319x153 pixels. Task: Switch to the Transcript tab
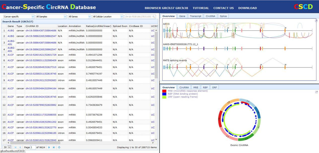195,16
